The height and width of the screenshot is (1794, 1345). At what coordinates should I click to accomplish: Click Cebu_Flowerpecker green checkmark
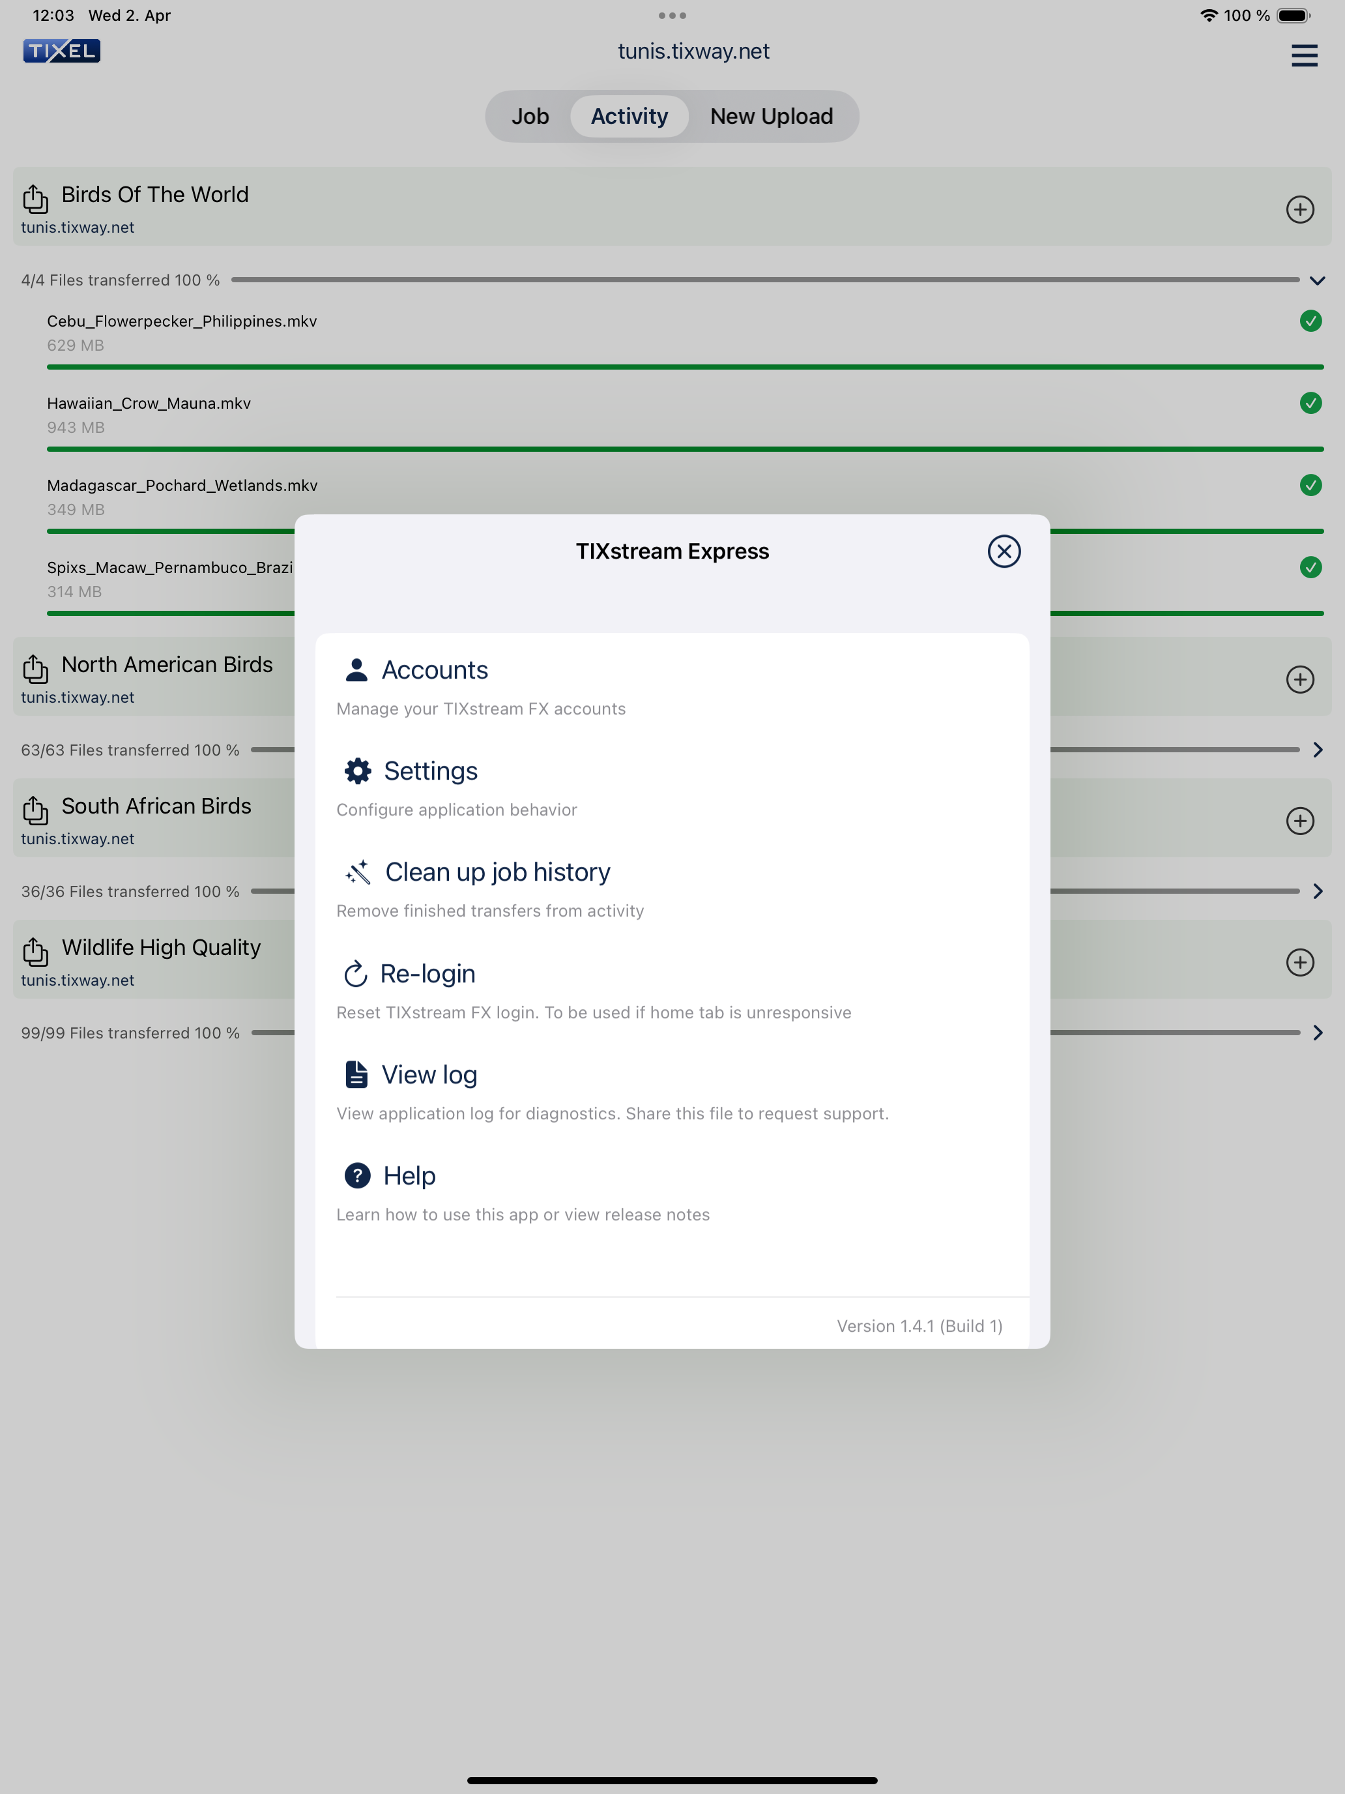(1310, 321)
